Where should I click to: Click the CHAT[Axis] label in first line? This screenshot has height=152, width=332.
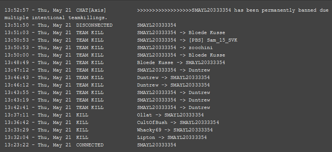click(91, 10)
